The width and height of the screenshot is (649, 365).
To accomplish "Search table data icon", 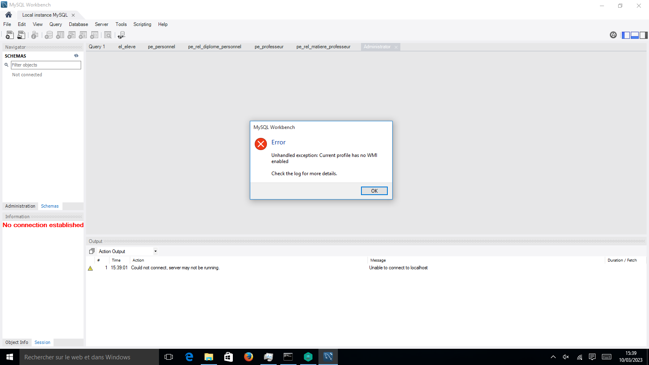I will [108, 35].
